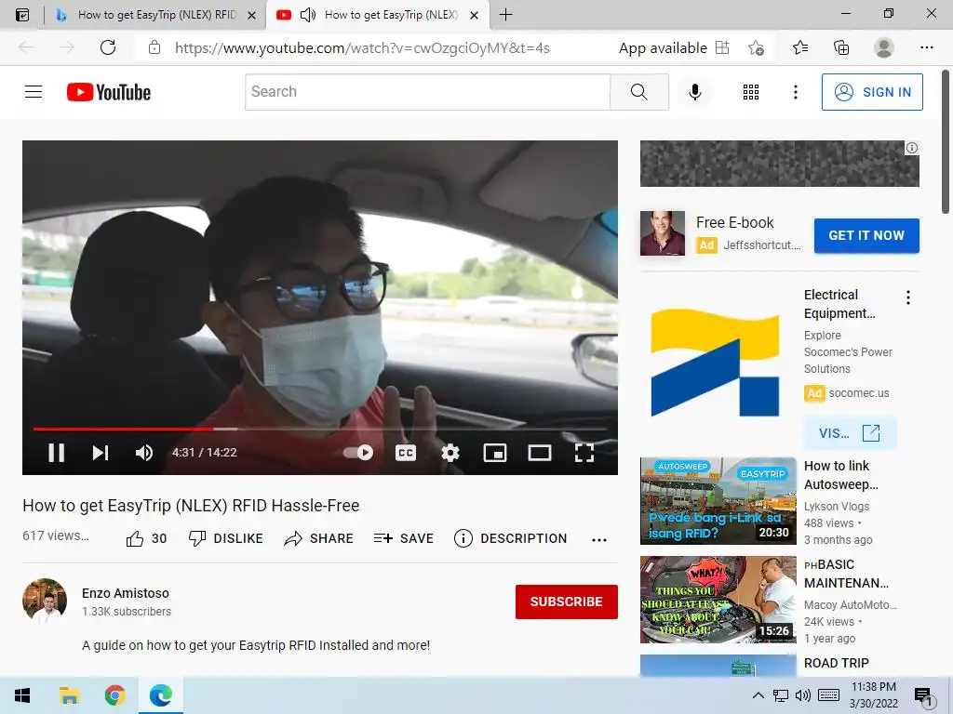Open YouTube settings three-dot menu
This screenshot has width=953, height=714.
(795, 92)
